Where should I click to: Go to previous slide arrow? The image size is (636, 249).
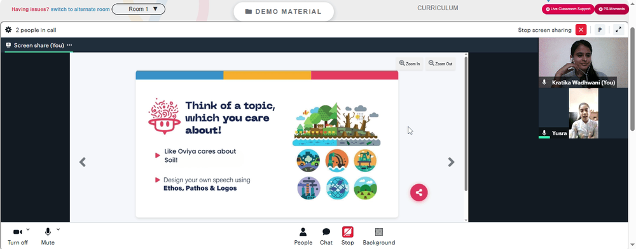[x=82, y=162]
